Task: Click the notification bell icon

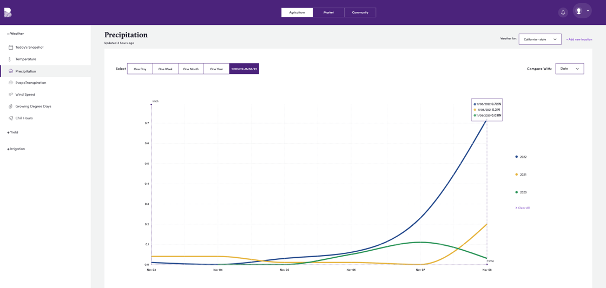Action: [x=563, y=12]
